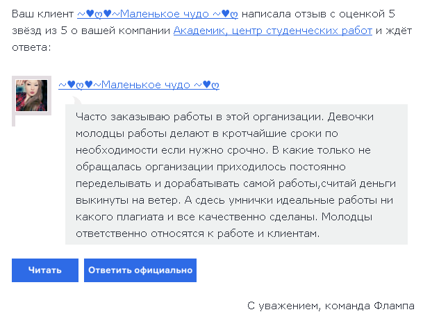The height and width of the screenshot is (319, 423).
Task: Open the reviewer's avatar photo
Action: 31,95
